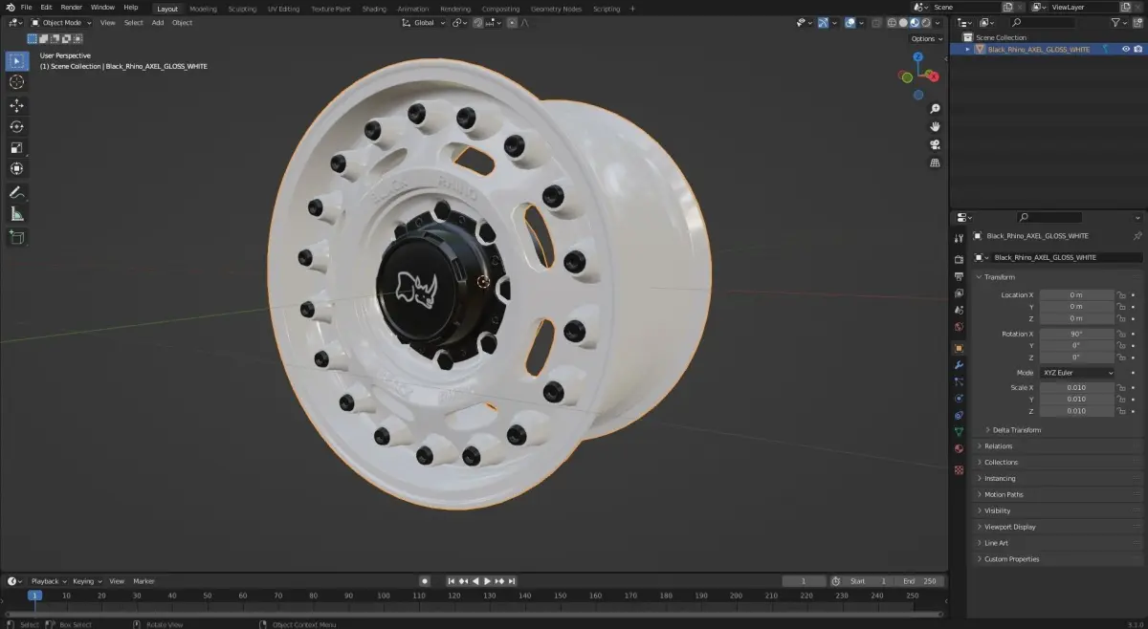Activate the 3D Cursor tool
This screenshot has width=1148, height=629.
pyautogui.click(x=17, y=82)
